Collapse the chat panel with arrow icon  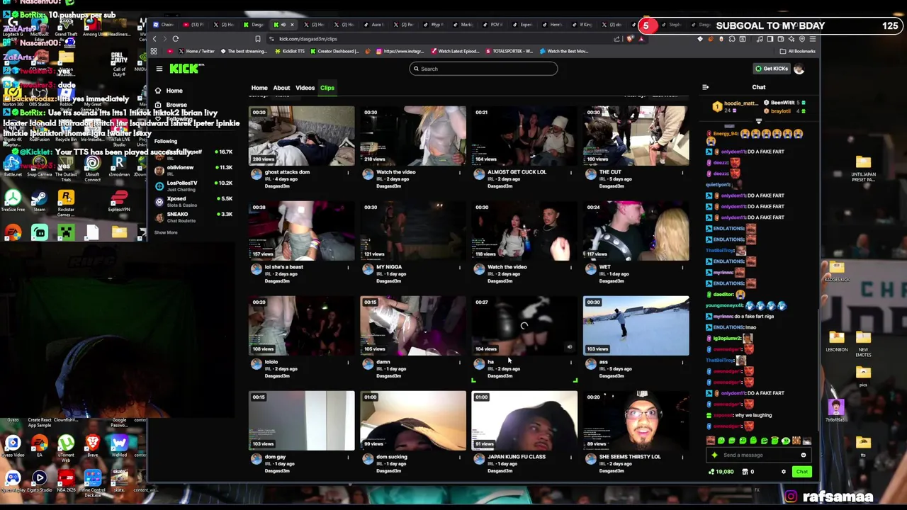tap(705, 87)
